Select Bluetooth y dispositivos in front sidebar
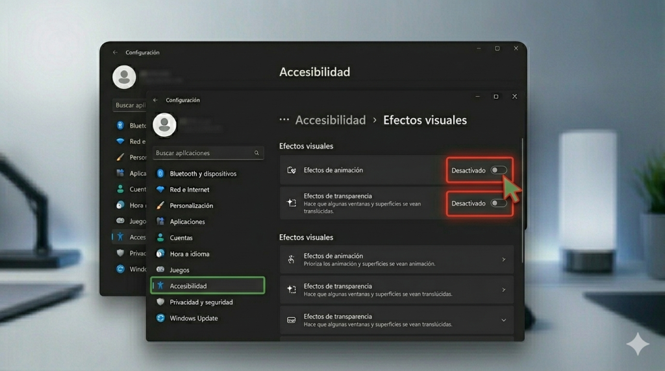This screenshot has height=371, width=665. (x=208, y=174)
